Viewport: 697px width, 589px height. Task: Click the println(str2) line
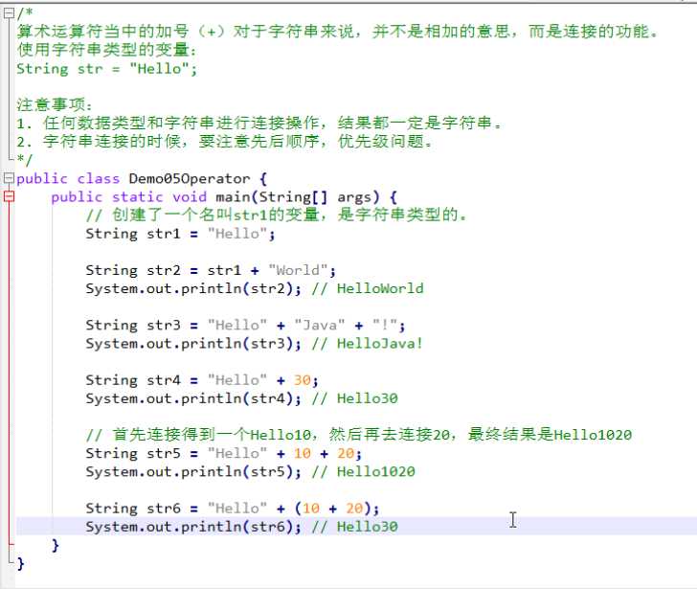point(193,288)
